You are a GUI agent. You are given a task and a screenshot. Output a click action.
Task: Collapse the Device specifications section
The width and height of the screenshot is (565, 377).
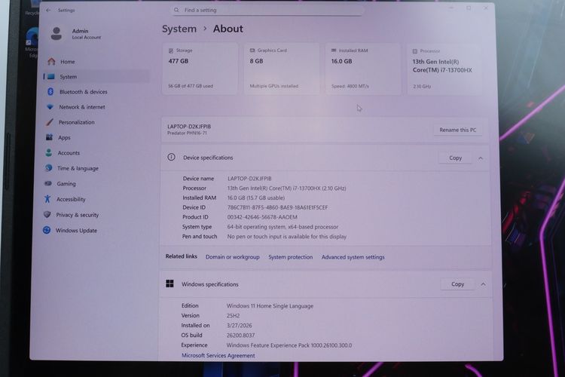coord(481,158)
